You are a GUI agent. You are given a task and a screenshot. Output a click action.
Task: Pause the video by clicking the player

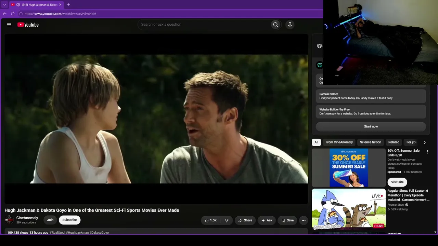pos(156,119)
